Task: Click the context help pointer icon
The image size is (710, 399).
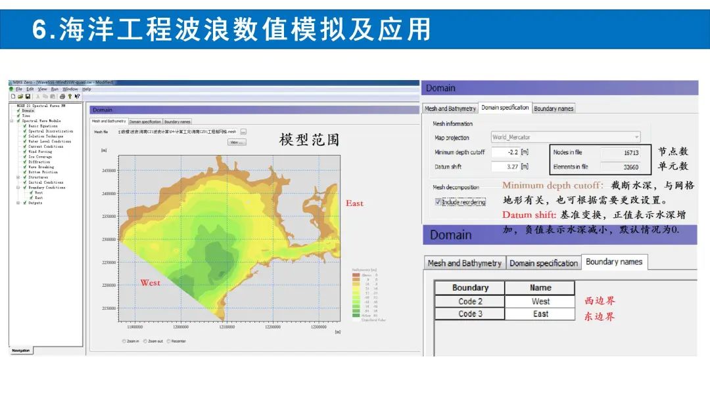Action: point(77,96)
